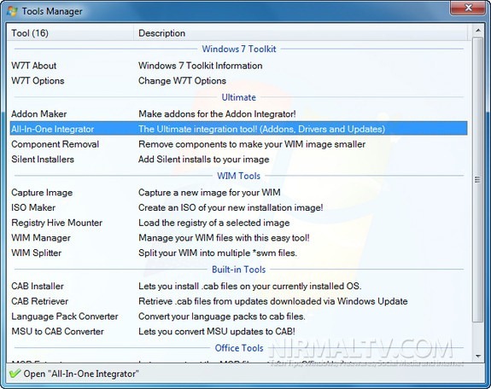Viewport: 491px width, 389px height.
Task: Click the vertical scrollbar thumb
Action: coord(478,179)
